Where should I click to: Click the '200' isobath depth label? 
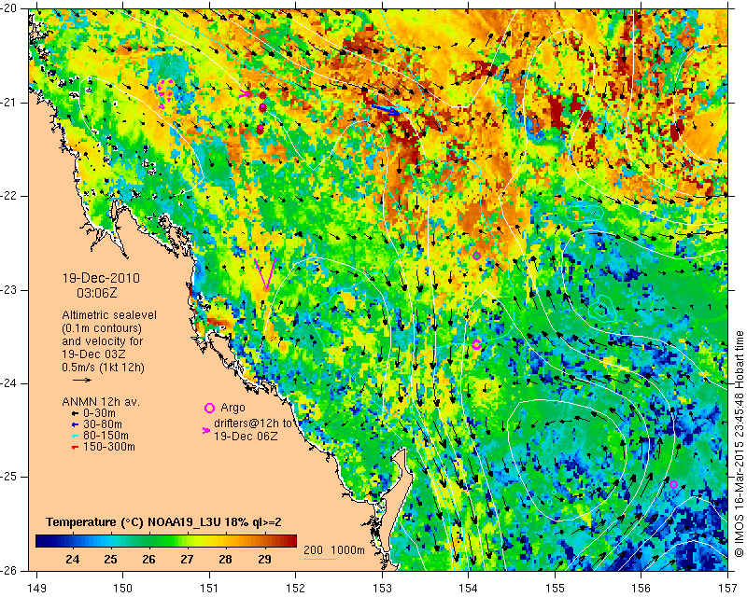tap(313, 549)
